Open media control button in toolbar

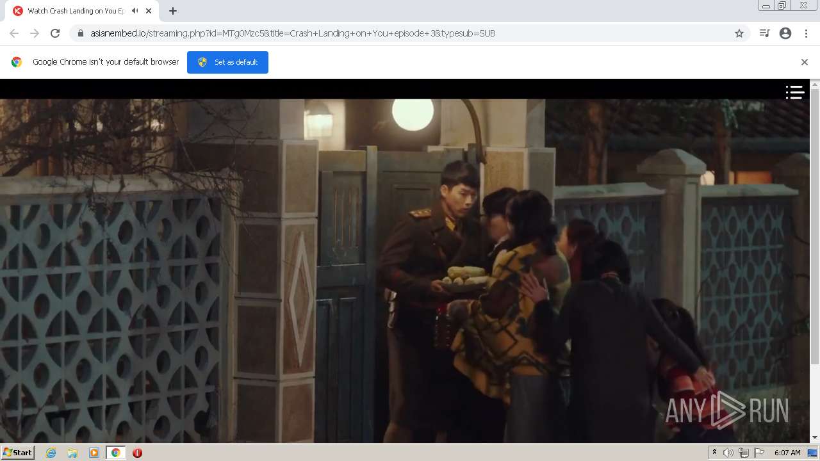coord(764,33)
